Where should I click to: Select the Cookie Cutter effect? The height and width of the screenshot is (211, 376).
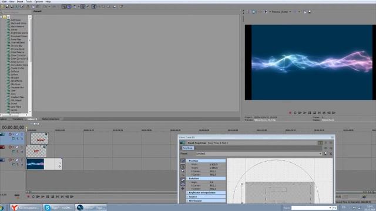(x=18, y=68)
